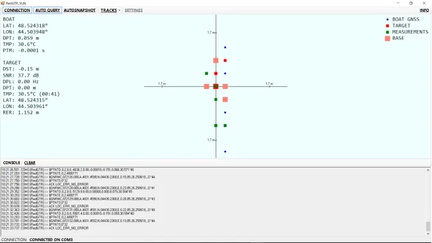
Task: Click the TARGET section heading in data panel
Action: pyautogui.click(x=12, y=63)
